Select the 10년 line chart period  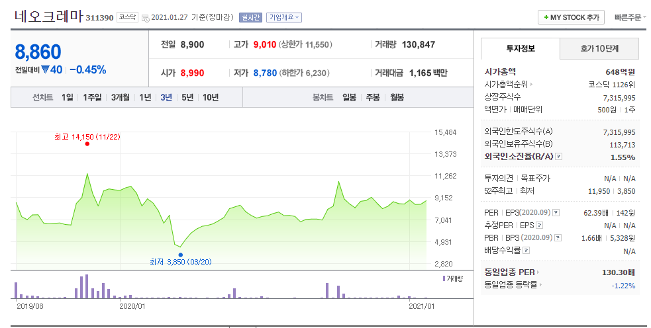pyautogui.click(x=211, y=97)
